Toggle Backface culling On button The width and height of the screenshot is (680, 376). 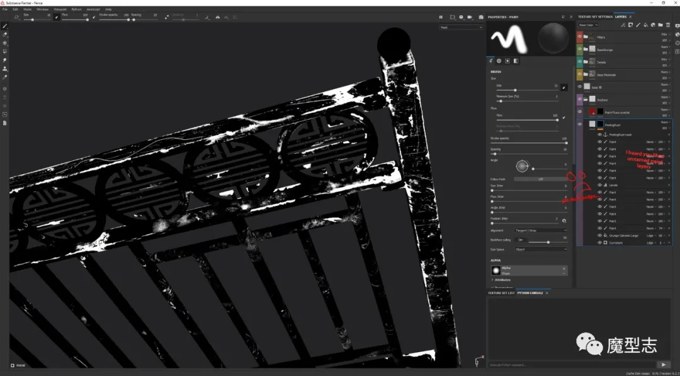pos(521,240)
